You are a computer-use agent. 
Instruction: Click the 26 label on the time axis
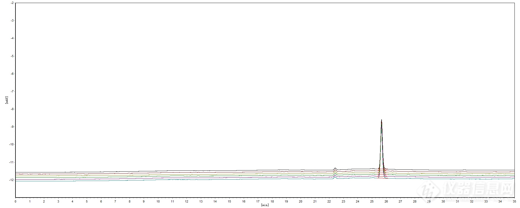coord(386,202)
